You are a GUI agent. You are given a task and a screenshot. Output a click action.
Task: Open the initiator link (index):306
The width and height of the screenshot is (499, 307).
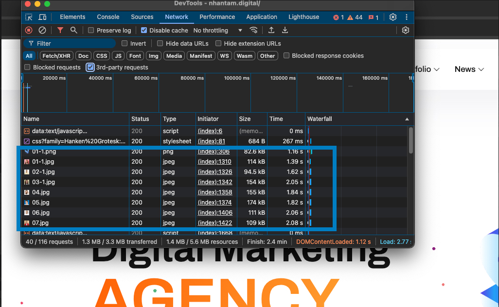coord(214,152)
